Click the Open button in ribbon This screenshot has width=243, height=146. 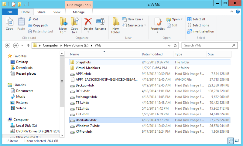pyautogui.click(x=173, y=19)
